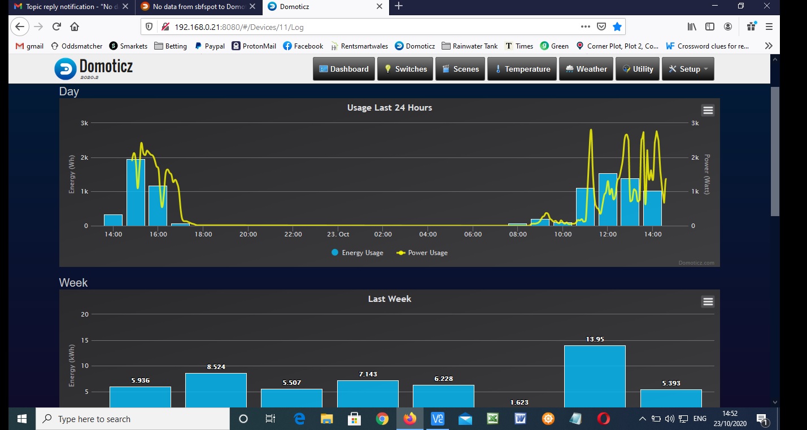Screen dimensions: 807x430
Task: Launch Microsoft Edge from taskbar
Action: [x=299, y=419]
